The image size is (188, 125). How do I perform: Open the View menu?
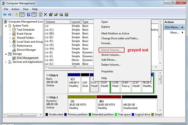click(26, 9)
